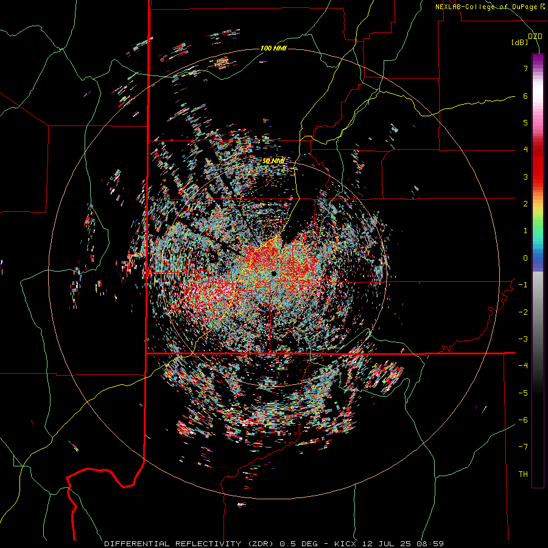The width and height of the screenshot is (548, 548).
Task: Click the 0.5 DEG elevation text
Action: coord(299,544)
